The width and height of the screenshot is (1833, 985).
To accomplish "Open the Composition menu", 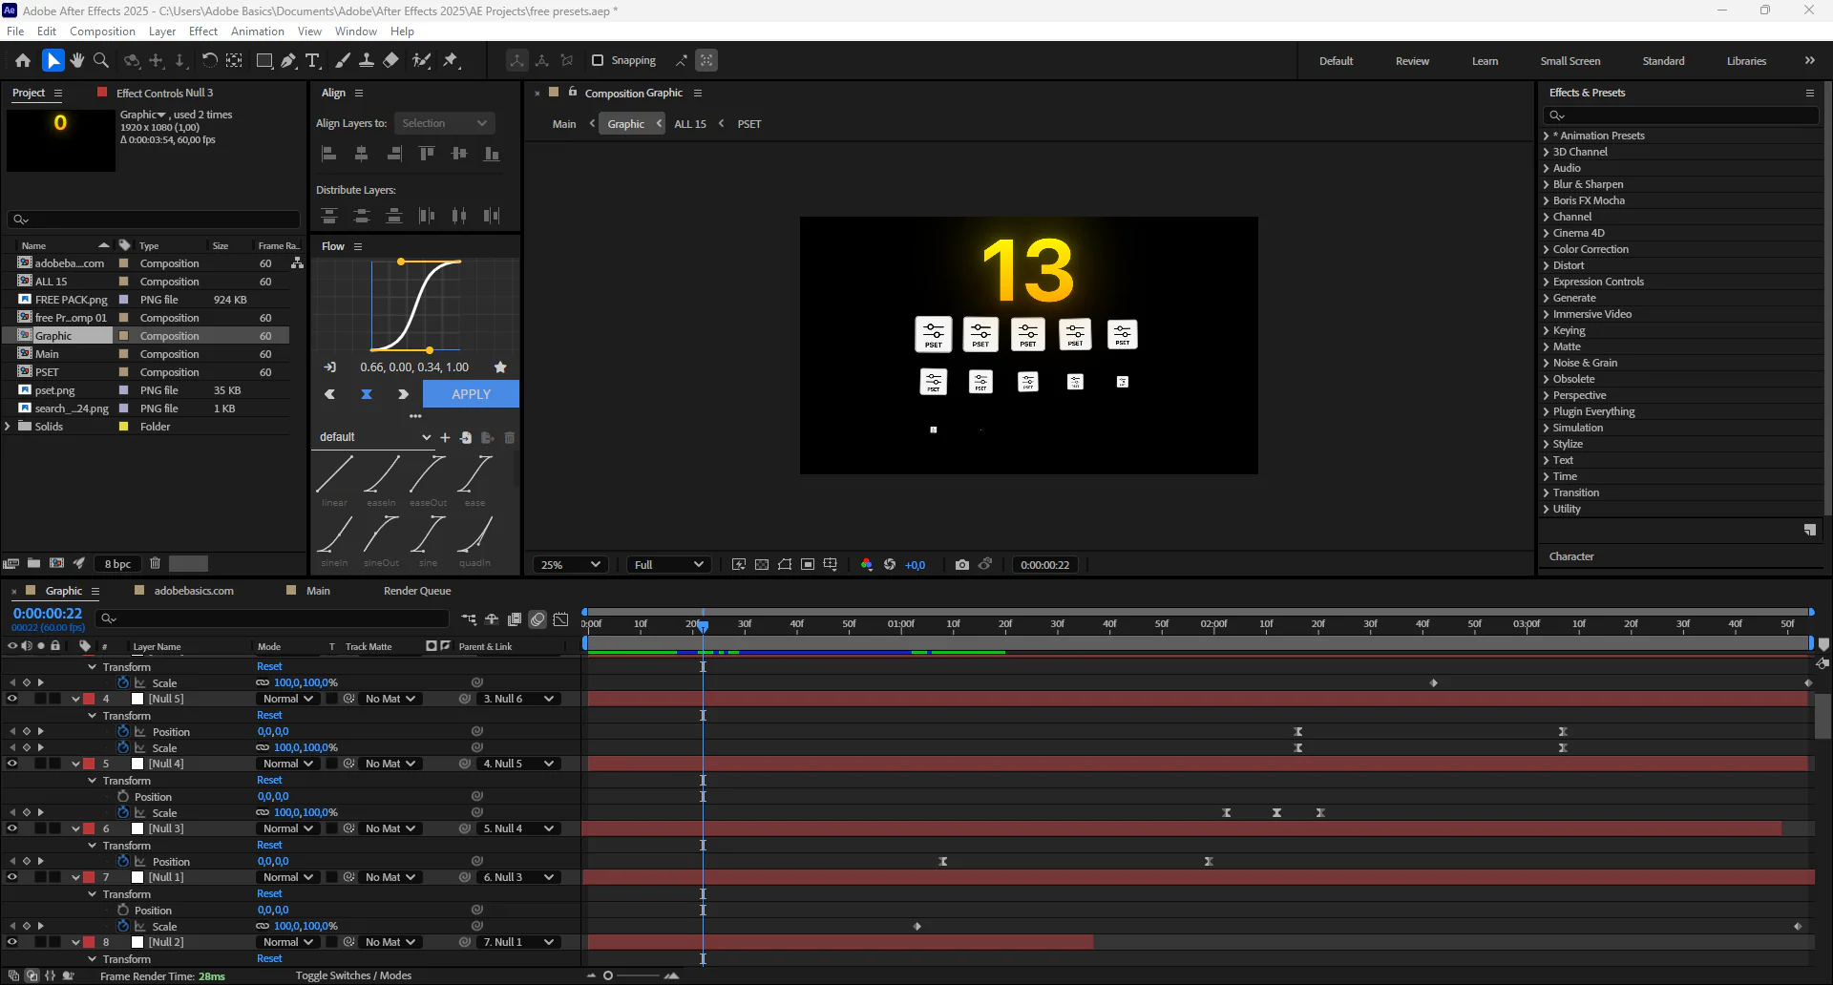I will coord(102,31).
